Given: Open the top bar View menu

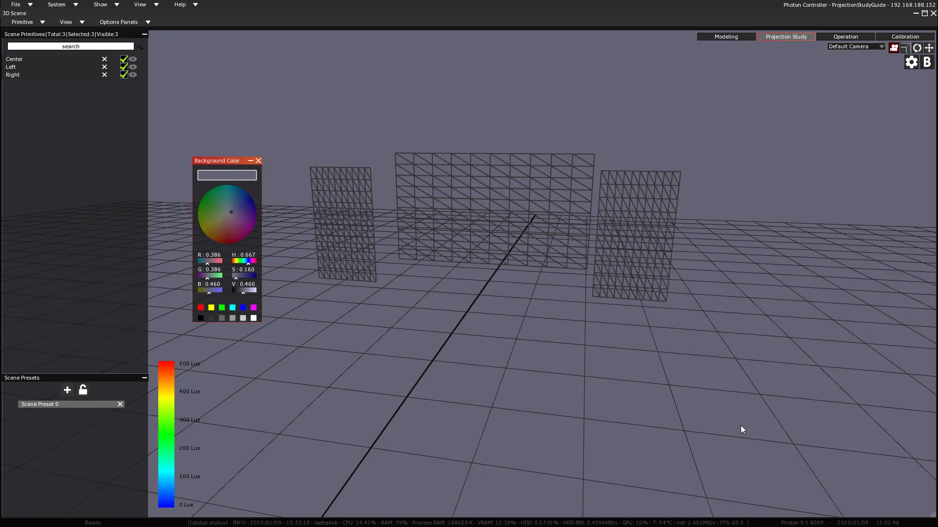Looking at the screenshot, I should point(146,4).
